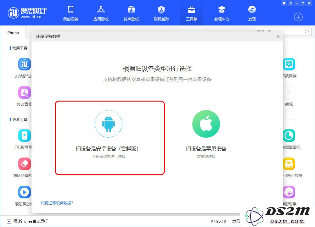Close the 迁移设备数据 dialog
The width and height of the screenshot is (315, 227).
click(278, 36)
